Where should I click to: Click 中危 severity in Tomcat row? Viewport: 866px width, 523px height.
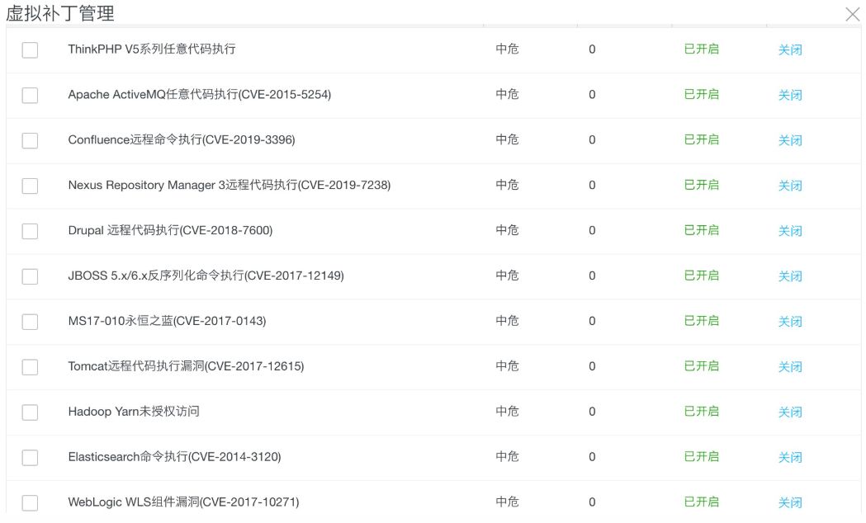point(507,365)
